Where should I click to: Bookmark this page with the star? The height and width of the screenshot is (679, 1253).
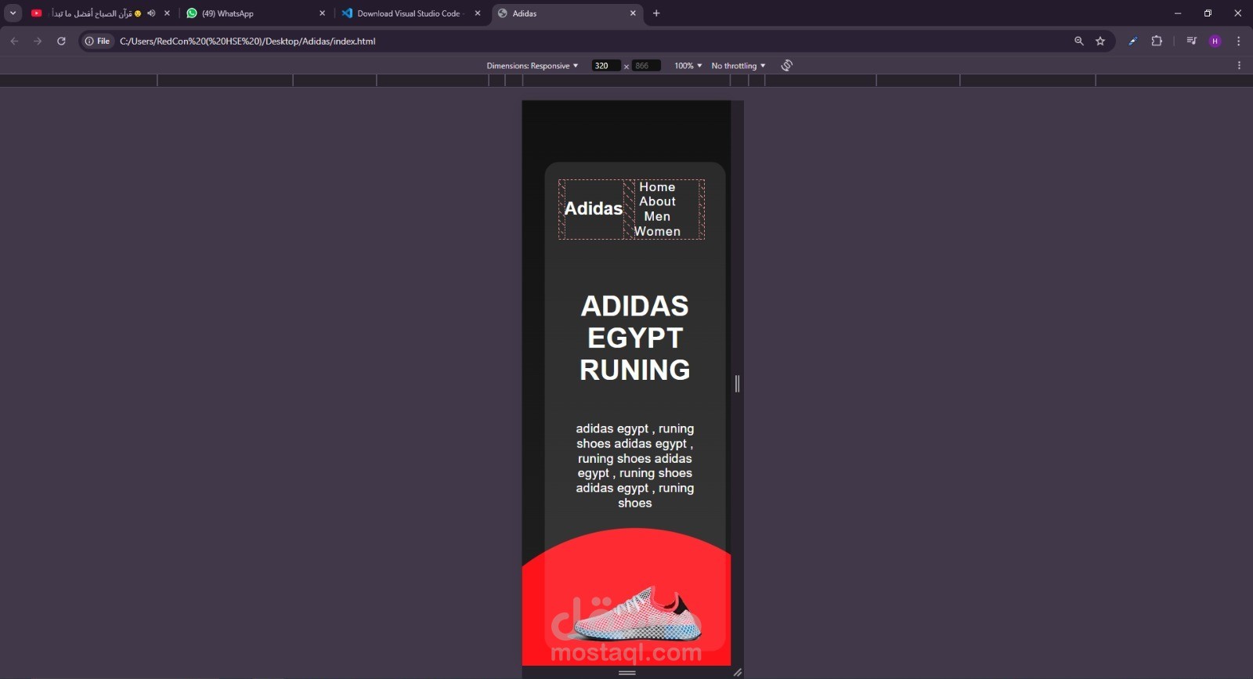tap(1100, 41)
